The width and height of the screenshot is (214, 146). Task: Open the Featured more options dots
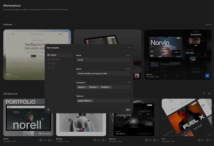click(15, 24)
